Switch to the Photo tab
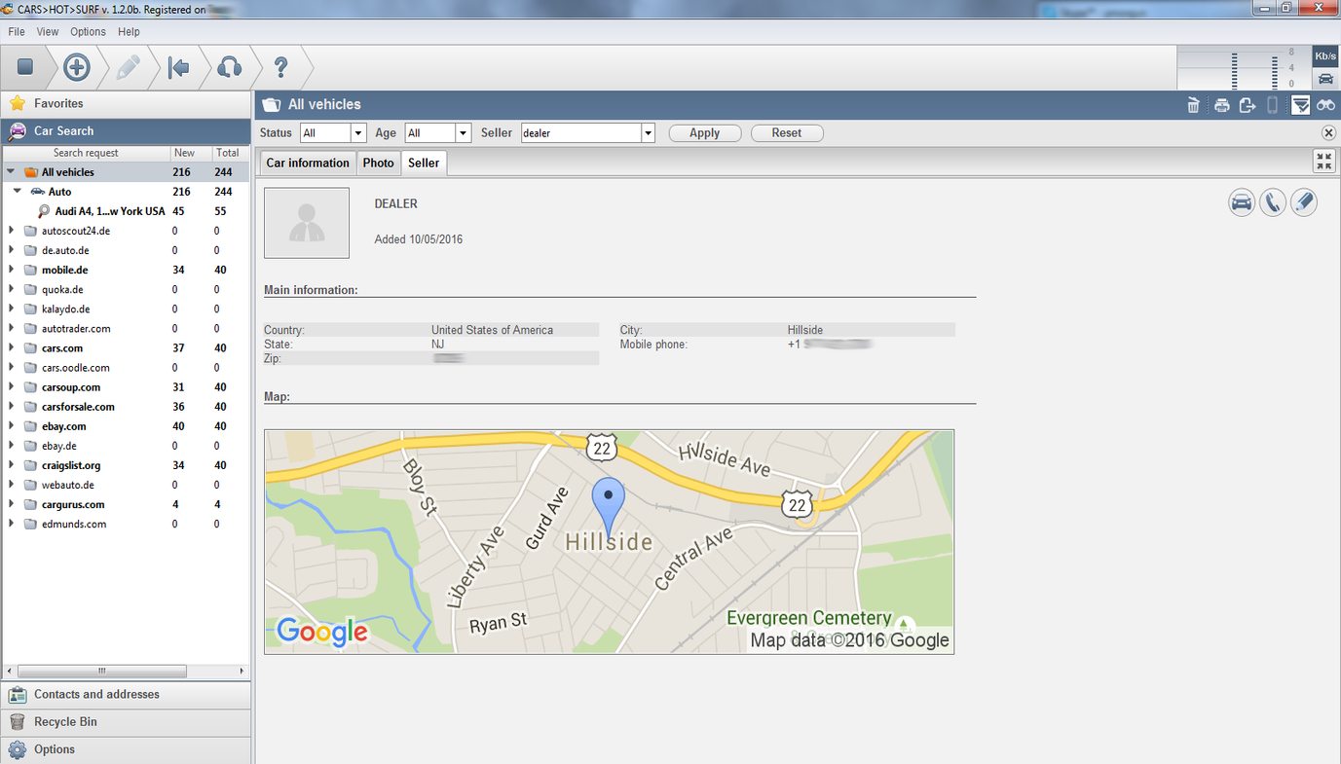The image size is (1341, 764). [x=379, y=163]
